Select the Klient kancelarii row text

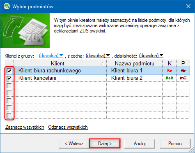[37, 78]
